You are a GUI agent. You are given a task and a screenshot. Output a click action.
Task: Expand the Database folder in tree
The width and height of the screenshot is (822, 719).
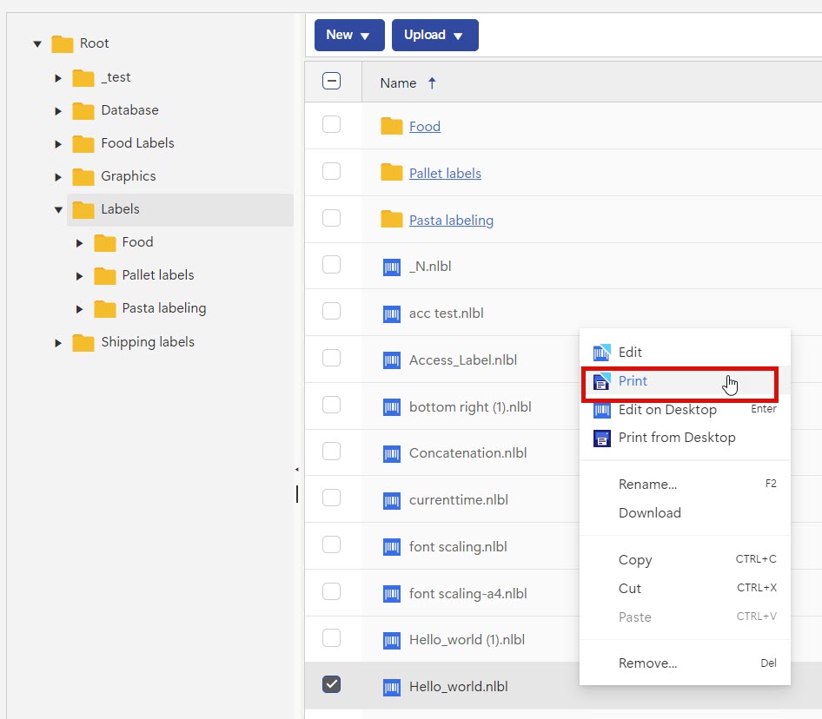pos(59,111)
